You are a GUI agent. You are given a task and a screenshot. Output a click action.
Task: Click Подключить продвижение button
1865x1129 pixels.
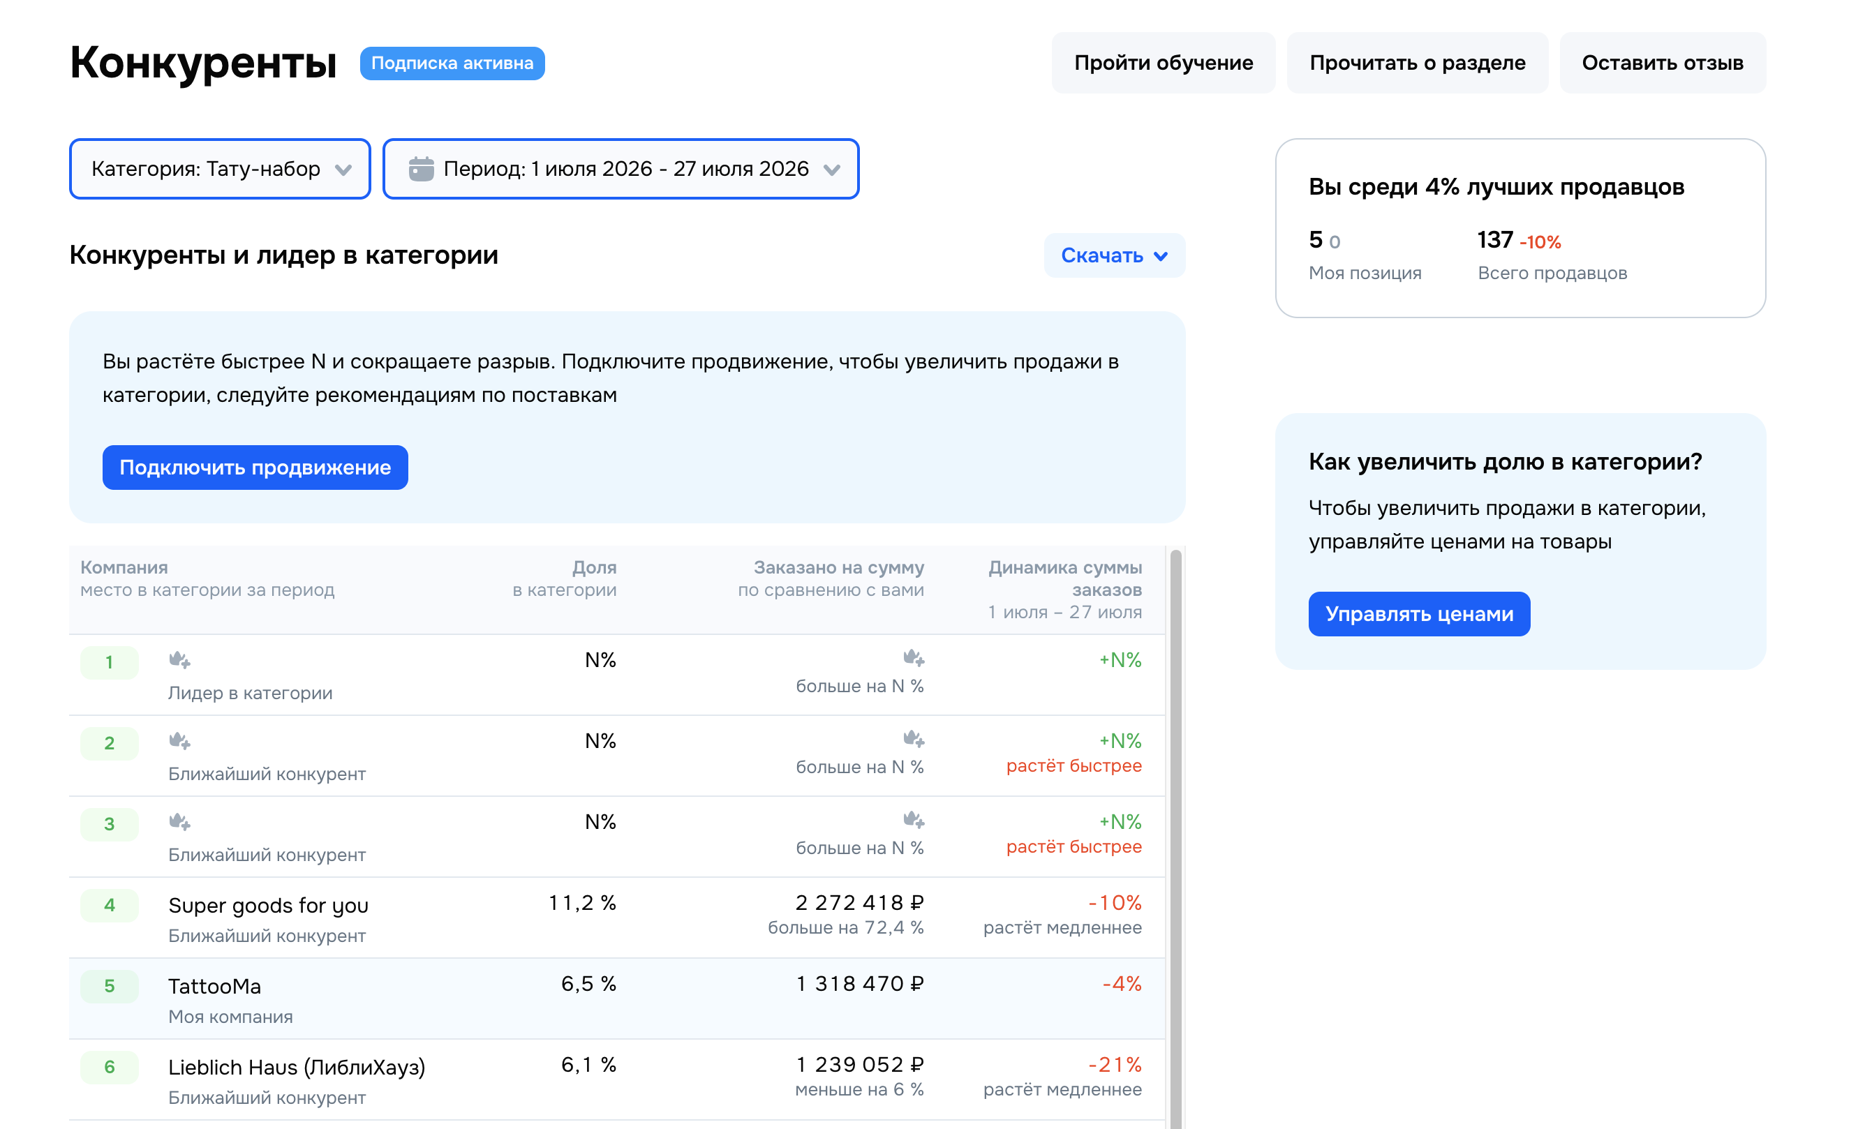255,468
